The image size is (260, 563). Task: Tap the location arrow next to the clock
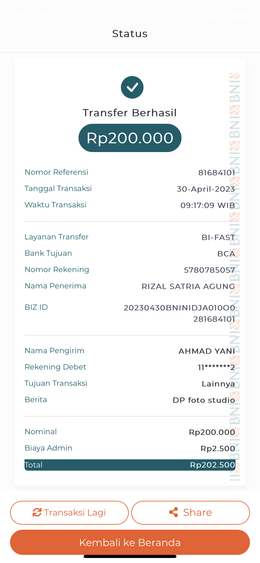click(x=46, y=16)
